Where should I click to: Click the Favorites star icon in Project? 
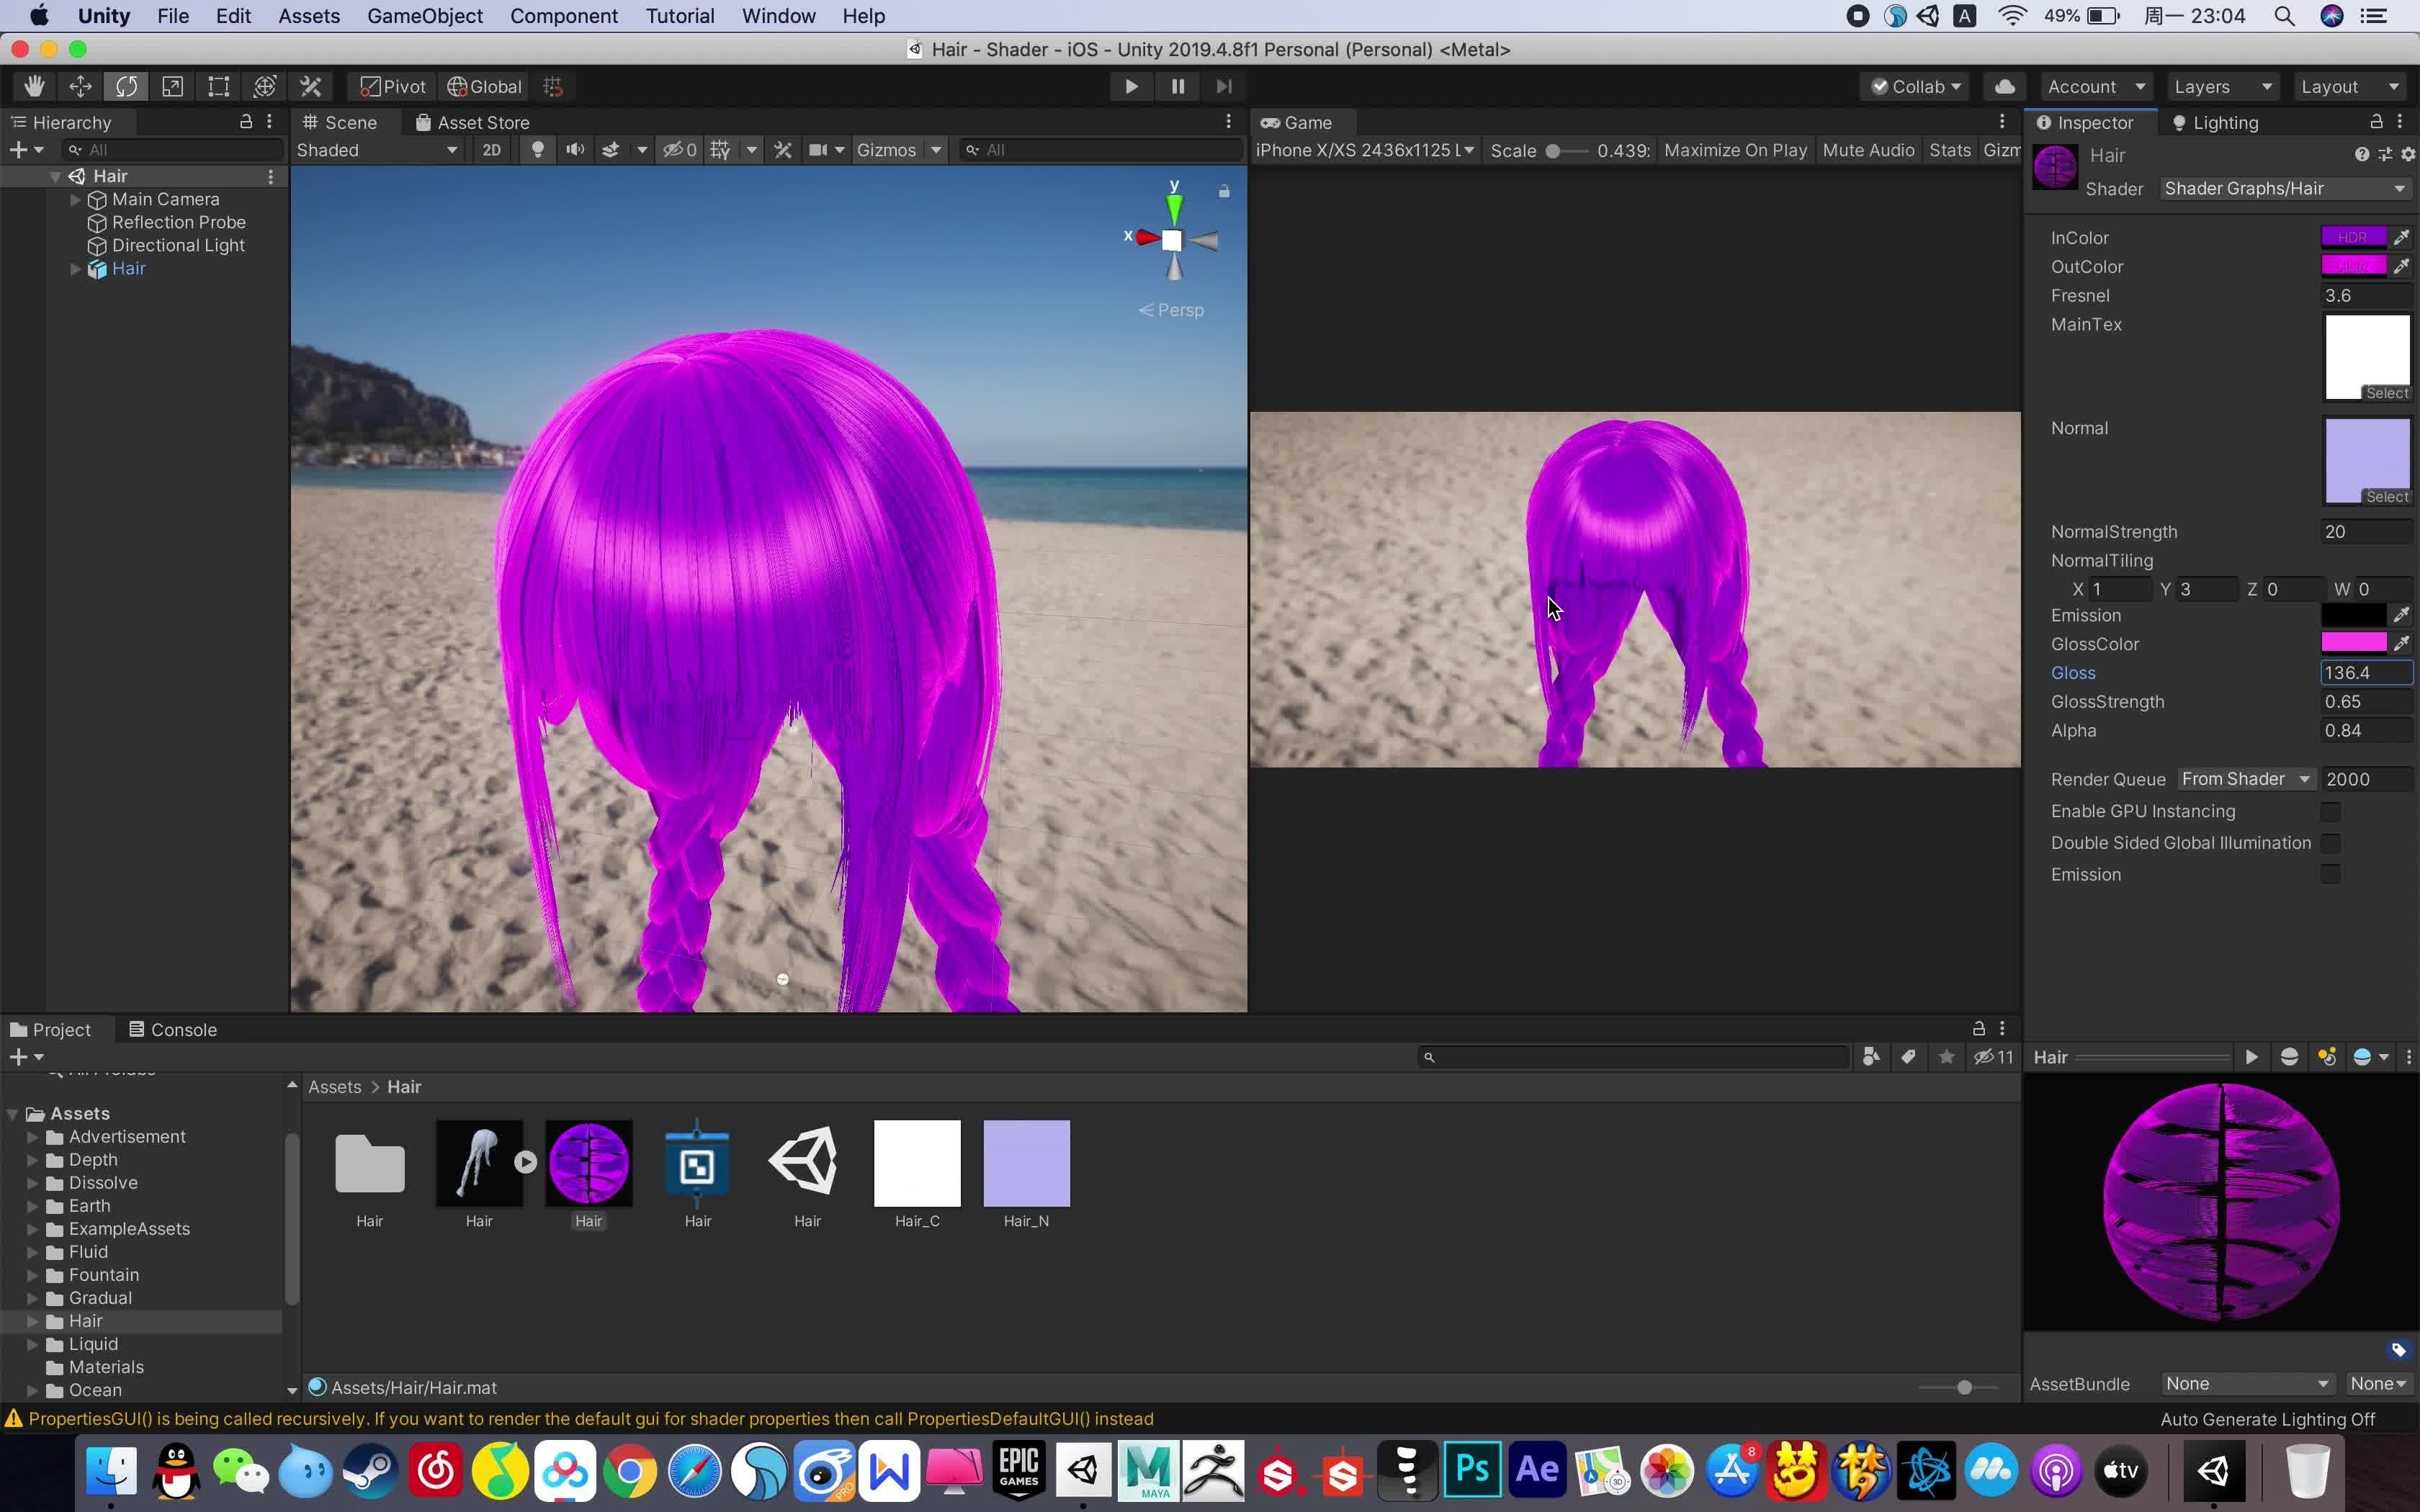(1946, 1057)
